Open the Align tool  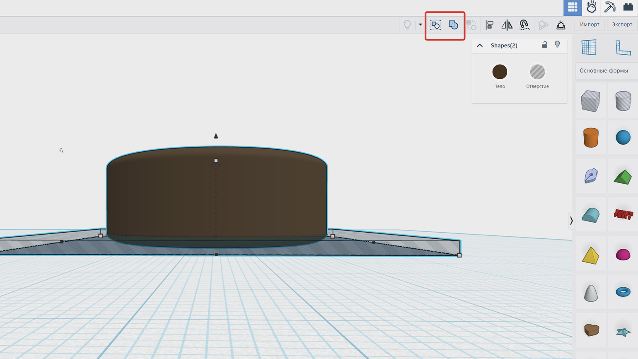click(489, 25)
